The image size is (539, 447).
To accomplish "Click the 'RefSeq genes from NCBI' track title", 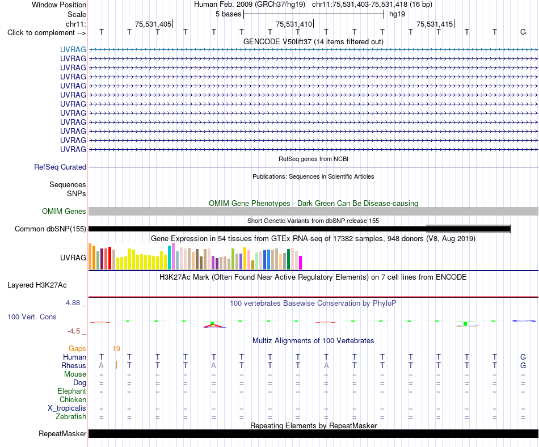I will point(313,159).
